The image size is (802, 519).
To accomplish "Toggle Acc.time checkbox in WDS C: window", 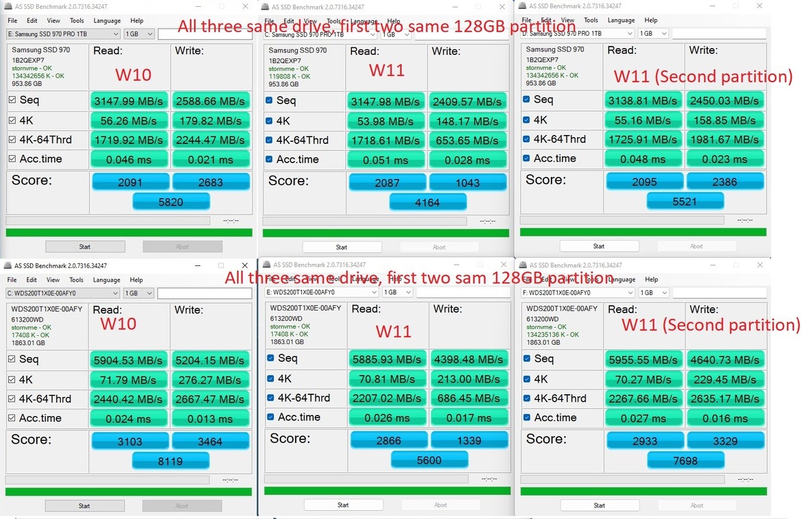I will coord(12,418).
